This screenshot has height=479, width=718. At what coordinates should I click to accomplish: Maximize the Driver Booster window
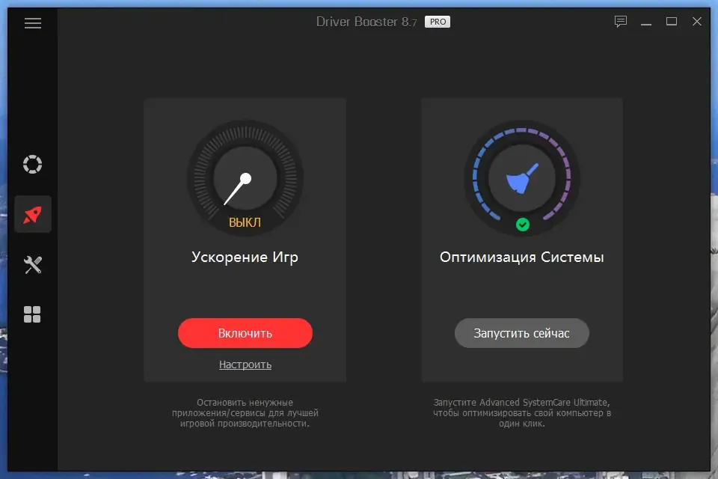[x=672, y=22]
